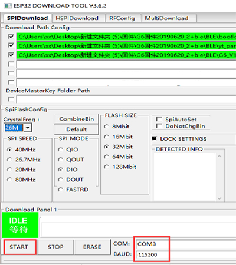
Task: Open the COM port COM3 dropdown
Action: (x=186, y=244)
